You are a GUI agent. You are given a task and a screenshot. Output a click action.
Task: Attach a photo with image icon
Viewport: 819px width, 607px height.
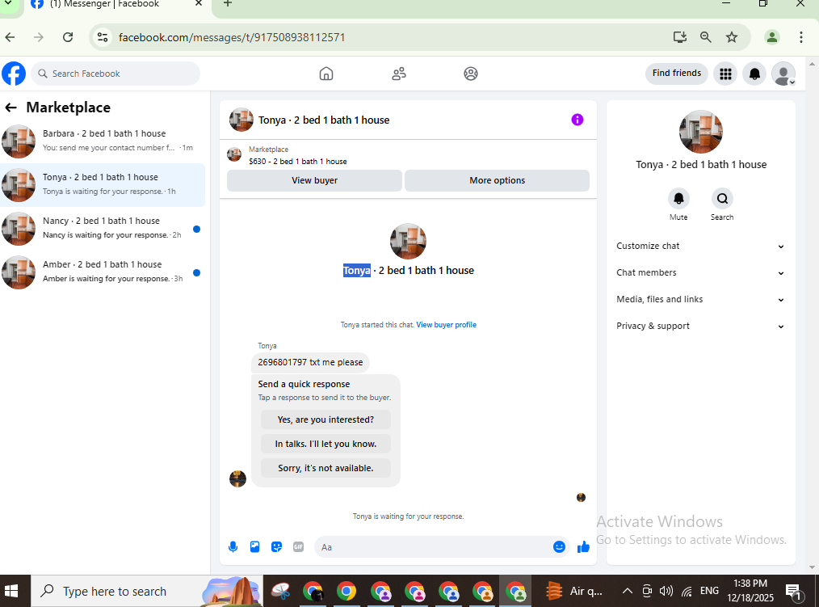255,547
